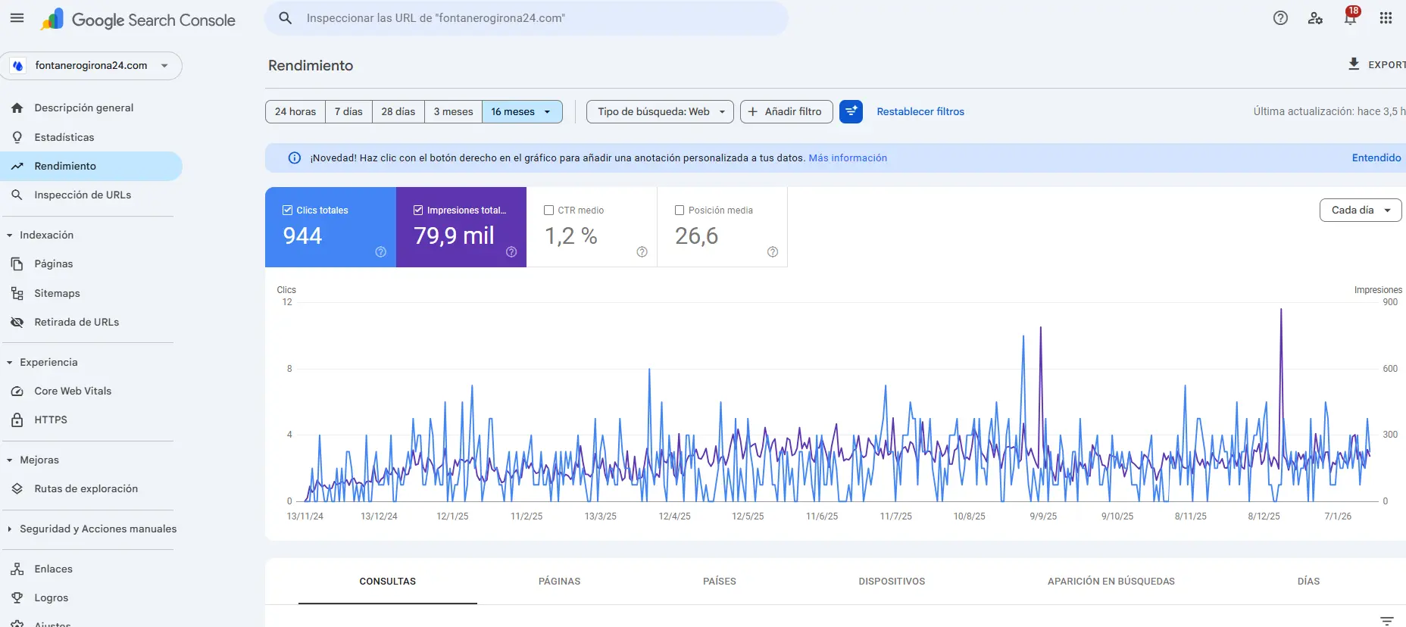Uncheck the Clics totales checkbox
The width and height of the screenshot is (1406, 627).
click(x=288, y=211)
